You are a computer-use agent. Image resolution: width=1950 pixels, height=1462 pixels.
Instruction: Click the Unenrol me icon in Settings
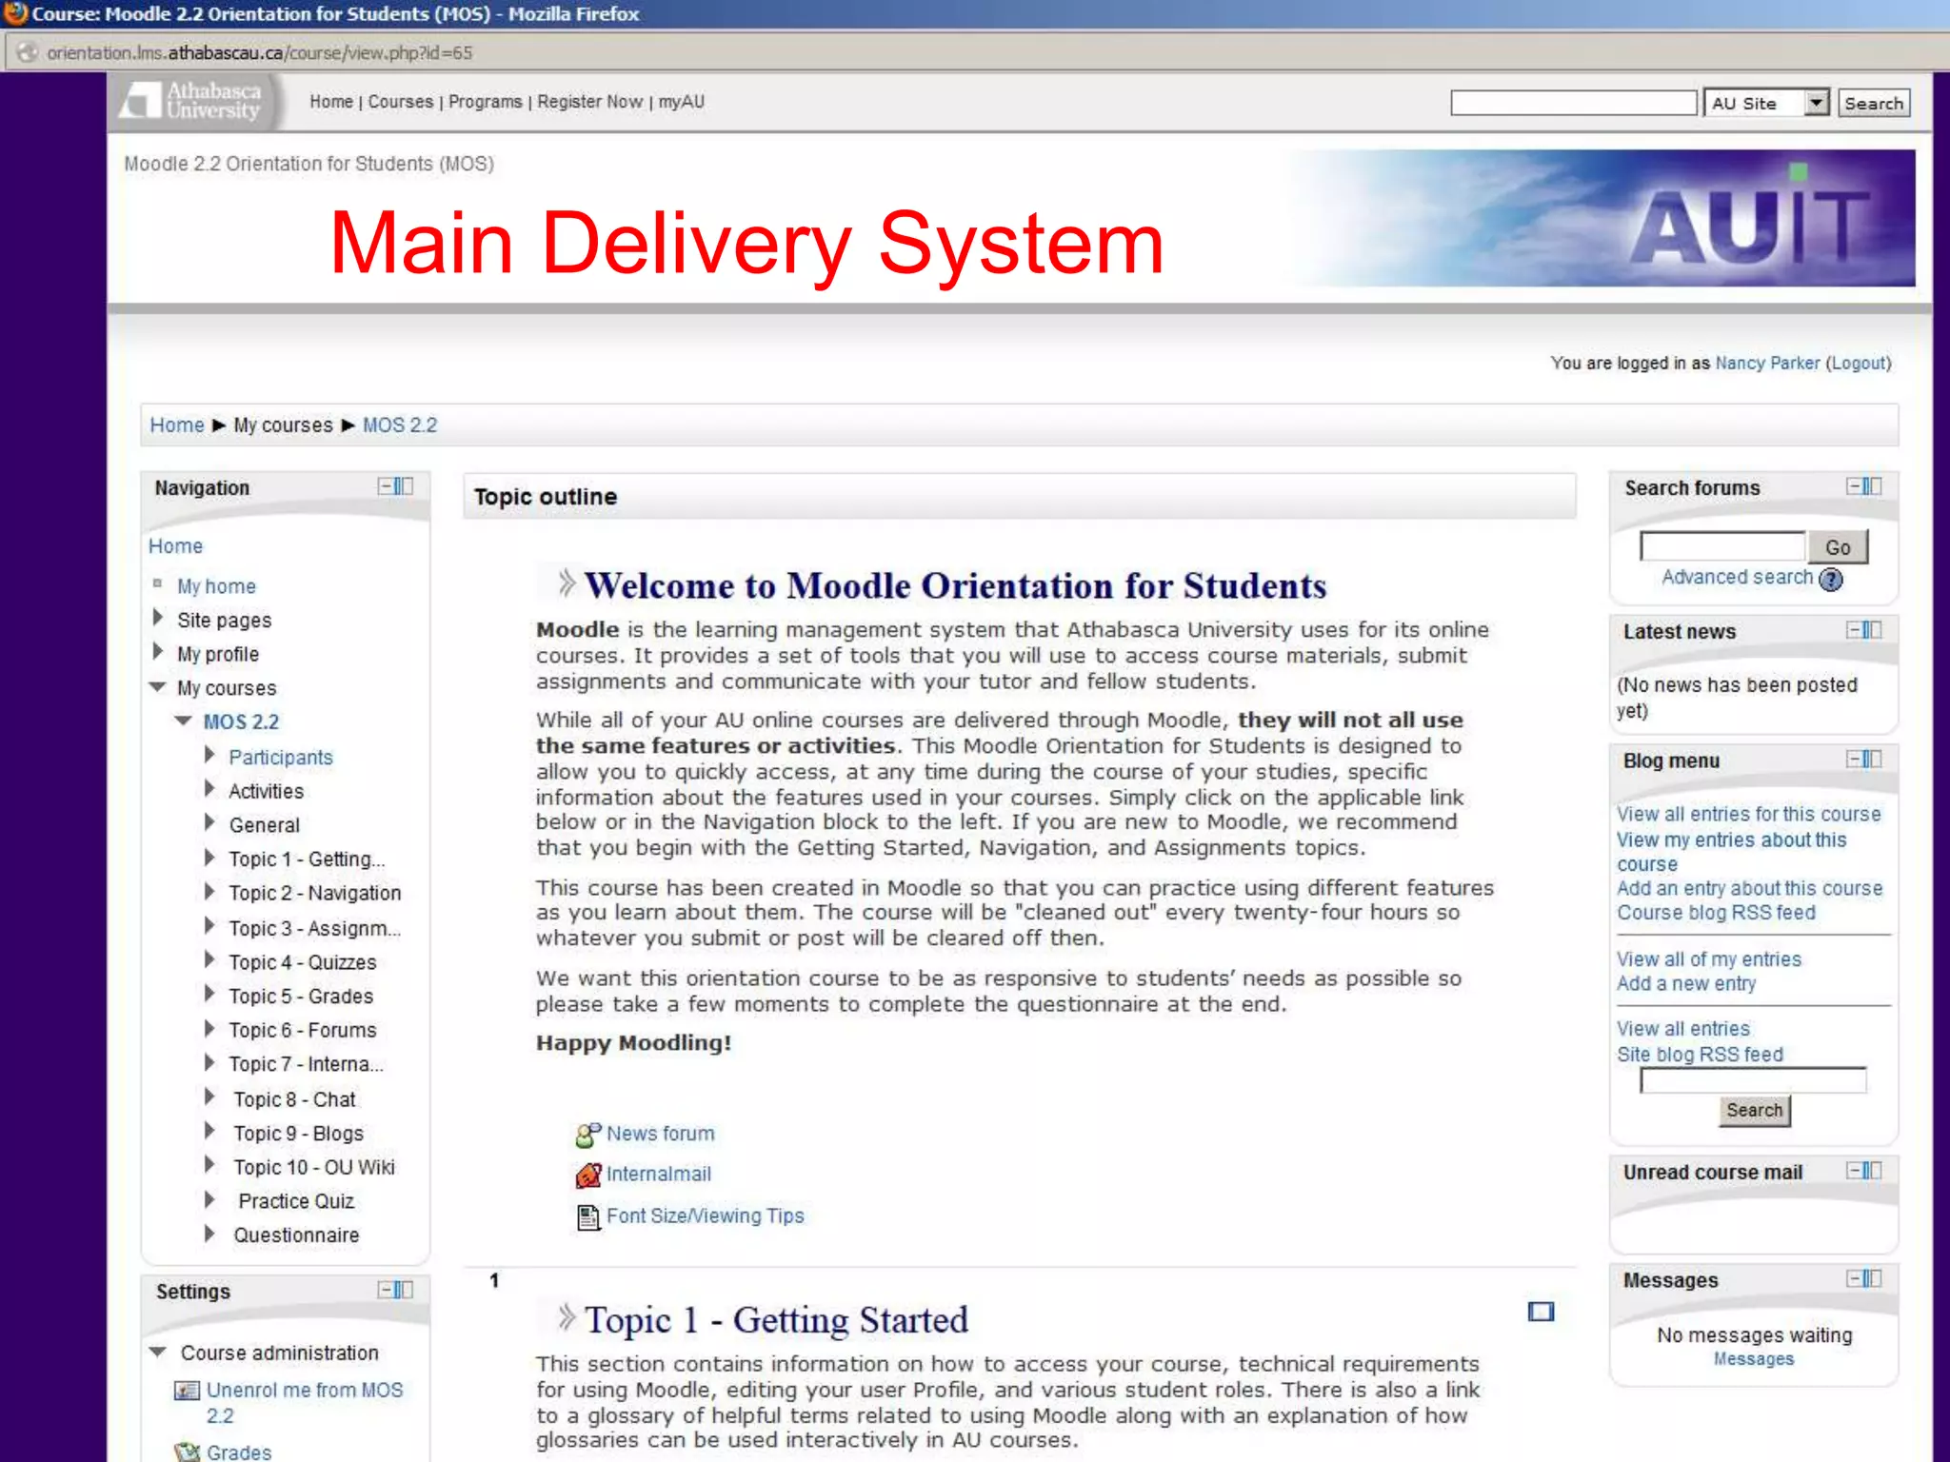(187, 1391)
